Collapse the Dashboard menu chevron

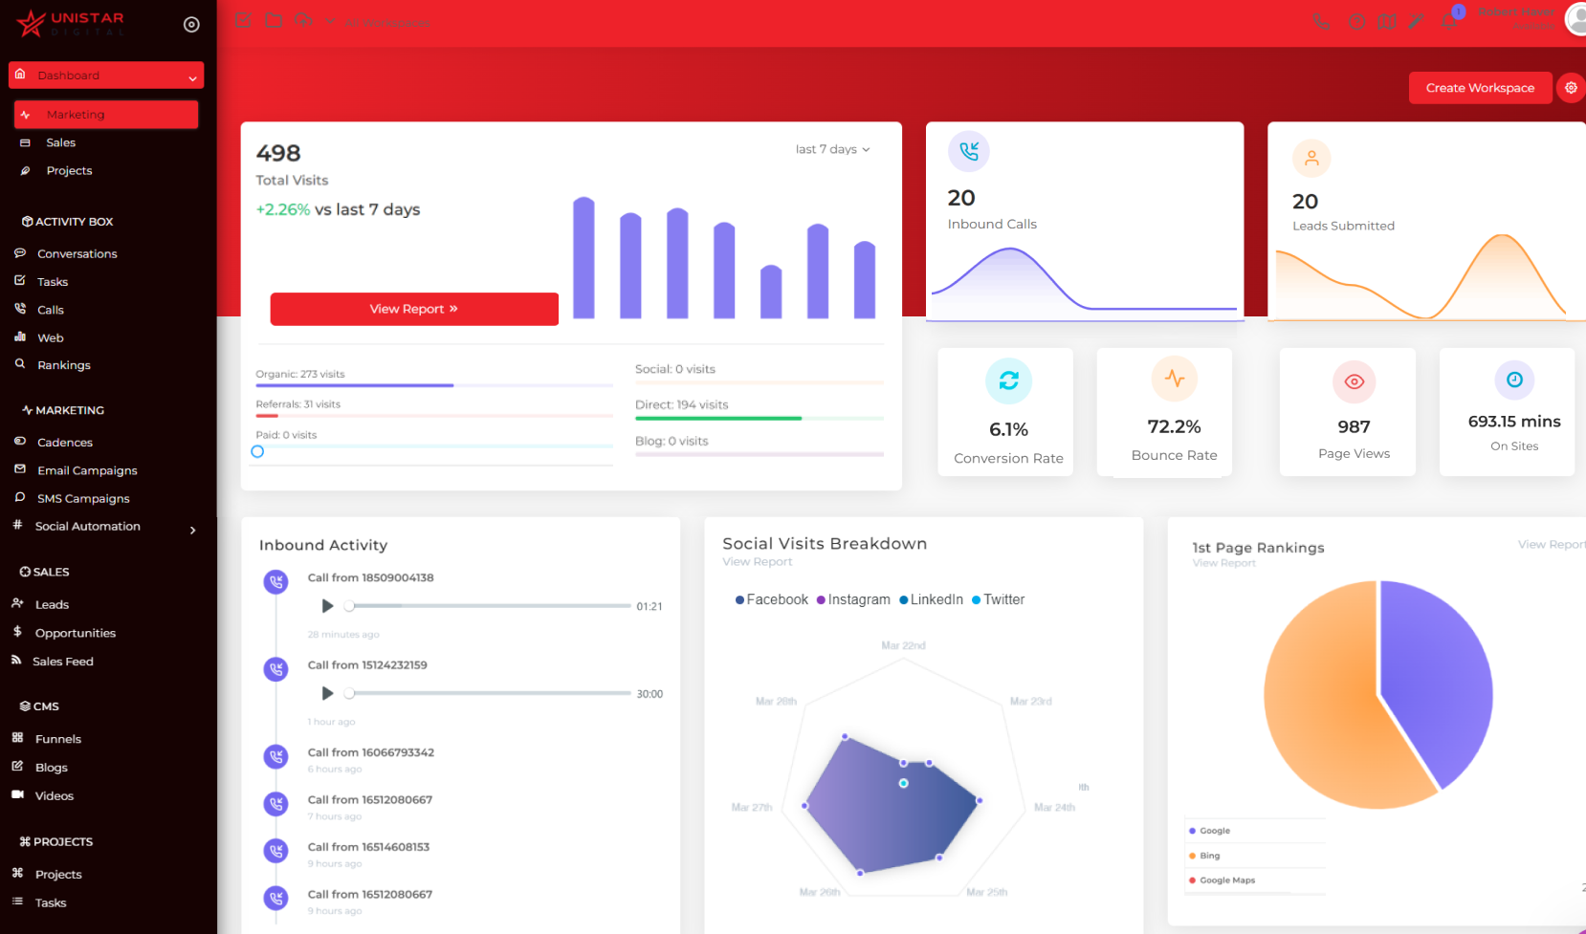(192, 77)
